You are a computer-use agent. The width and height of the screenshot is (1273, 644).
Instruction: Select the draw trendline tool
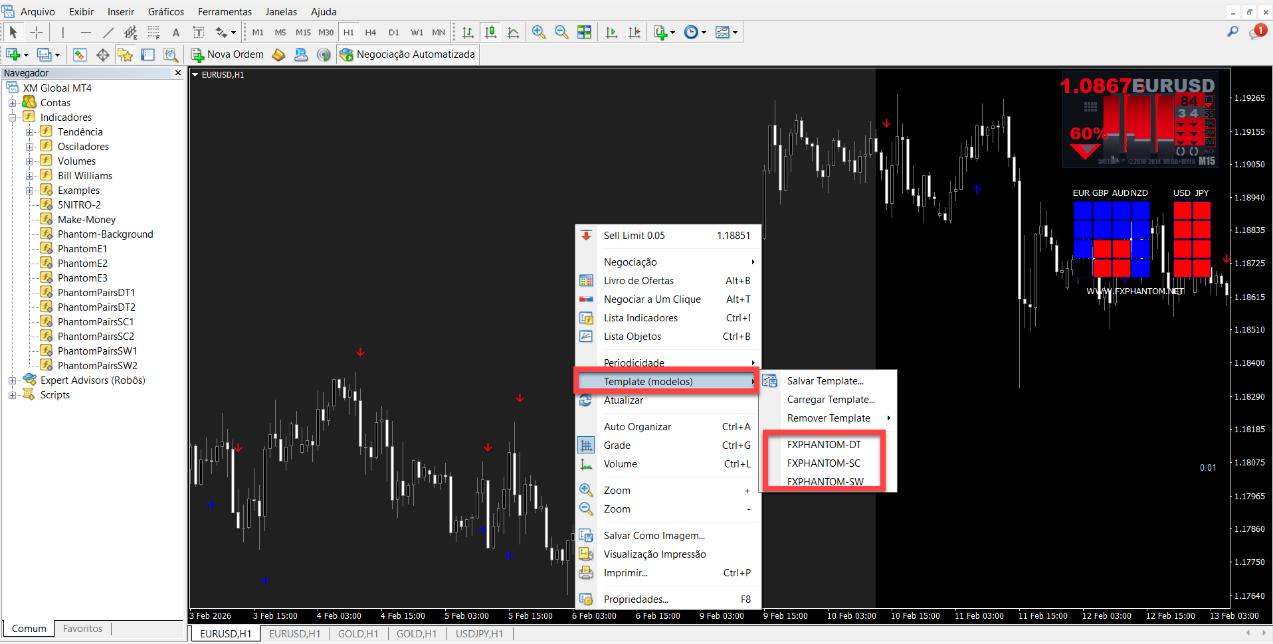108,33
